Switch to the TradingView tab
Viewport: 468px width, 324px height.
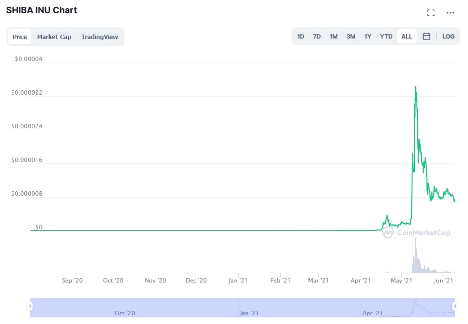coord(100,37)
